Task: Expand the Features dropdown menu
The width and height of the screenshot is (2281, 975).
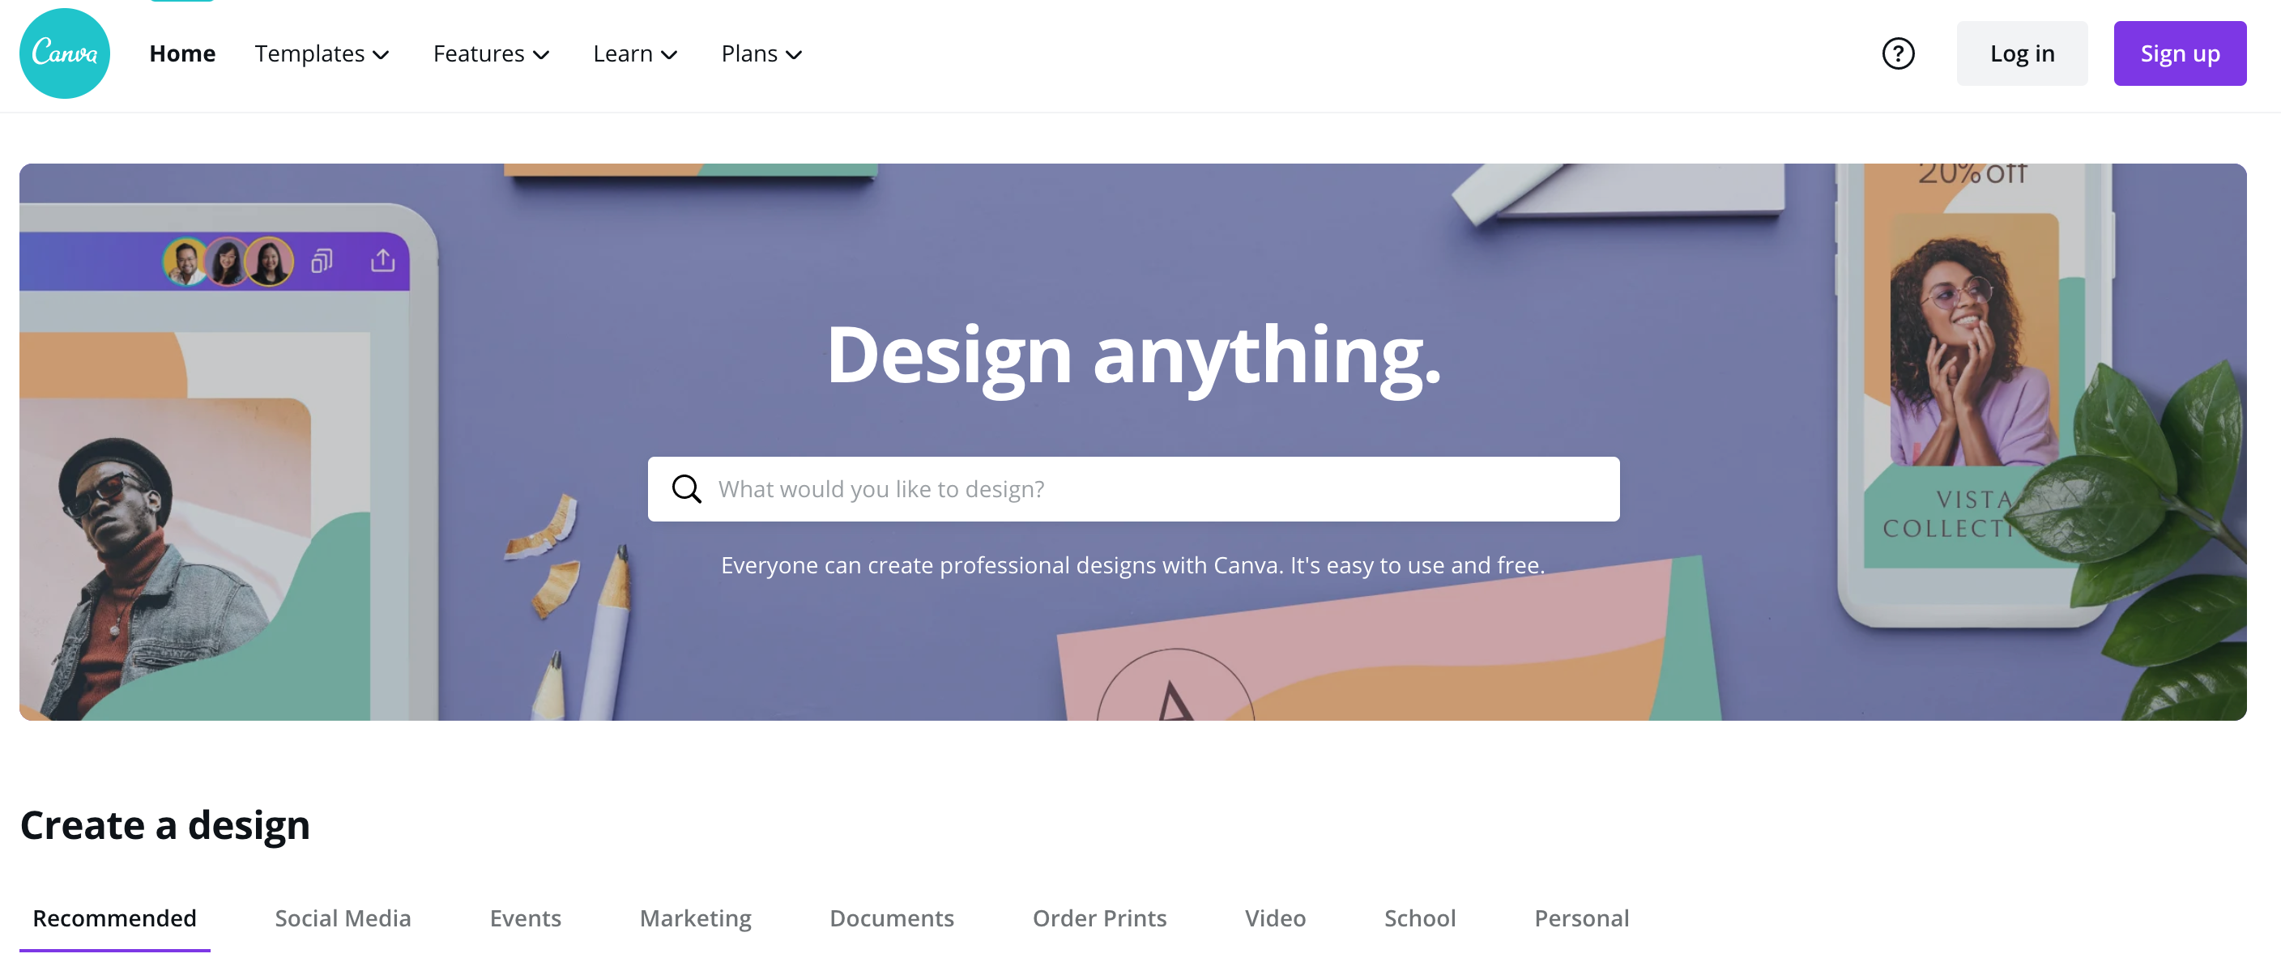Action: (x=492, y=53)
